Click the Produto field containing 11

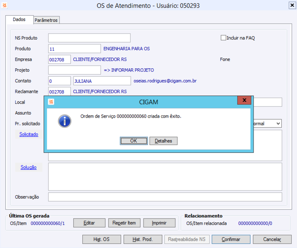coord(74,49)
